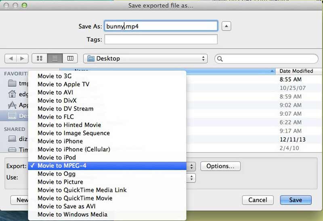Switch to column view mode

(x=70, y=58)
